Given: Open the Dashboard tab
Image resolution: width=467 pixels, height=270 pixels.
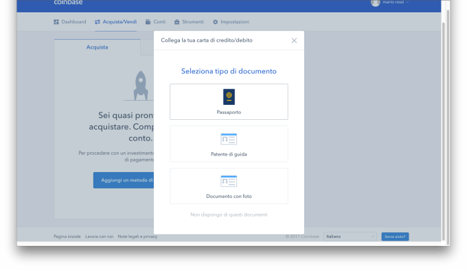Looking at the screenshot, I should pyautogui.click(x=69, y=22).
